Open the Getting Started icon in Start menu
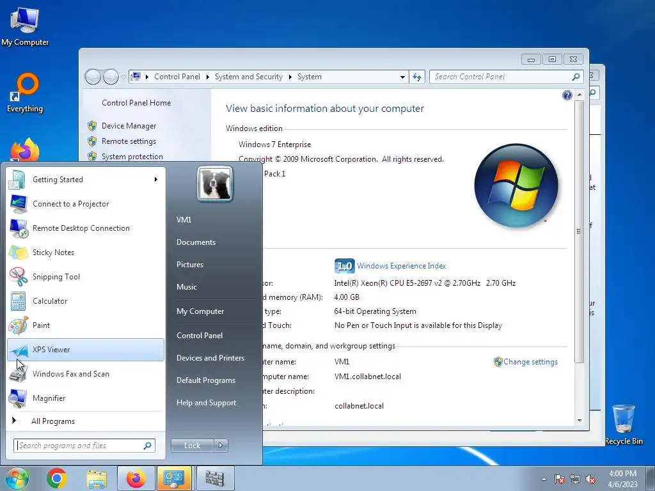The image size is (655, 491). pyautogui.click(x=18, y=180)
